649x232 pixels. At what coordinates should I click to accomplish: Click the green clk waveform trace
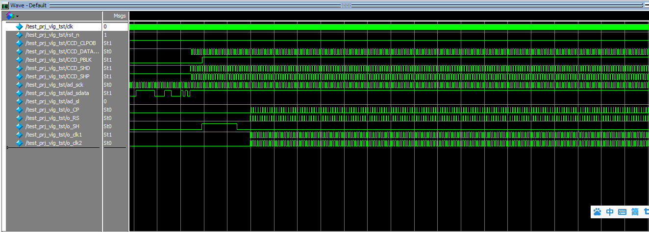click(387, 27)
